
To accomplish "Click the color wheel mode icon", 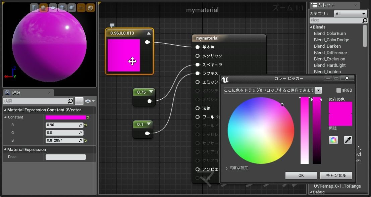I will click(333, 140).
